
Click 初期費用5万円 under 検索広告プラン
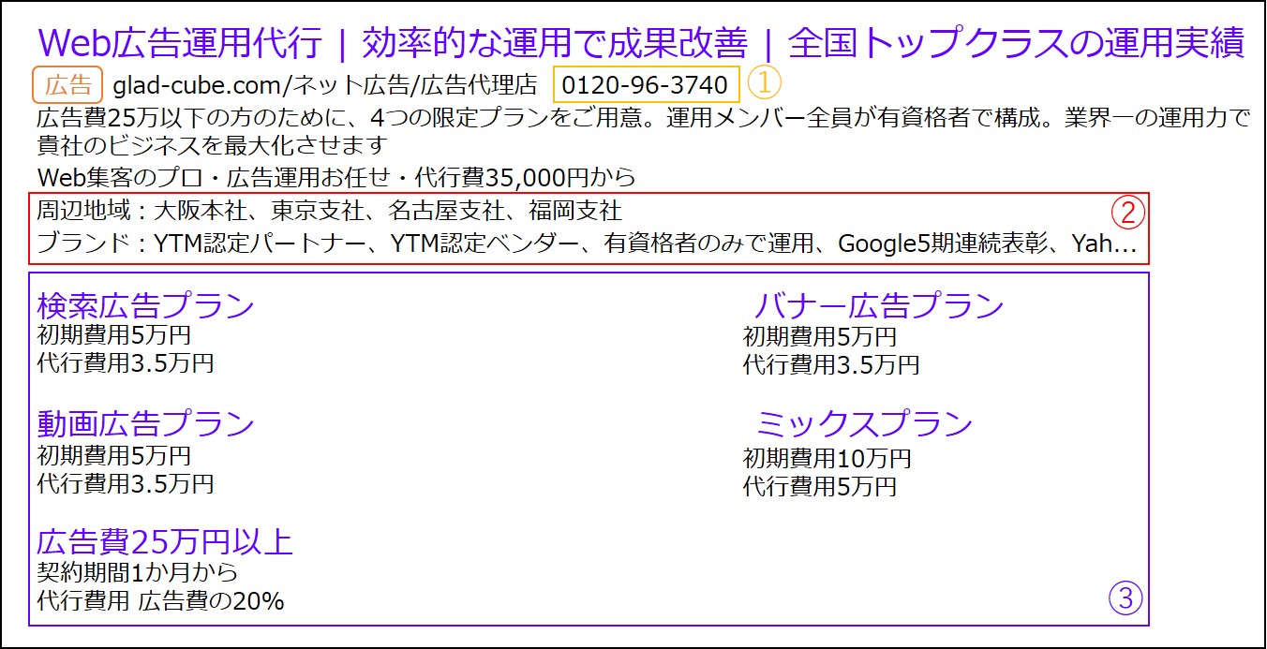113,335
